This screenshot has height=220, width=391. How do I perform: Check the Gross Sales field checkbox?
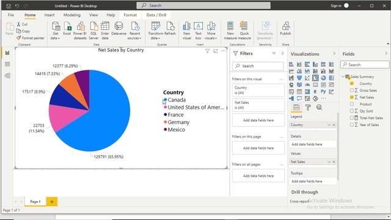point(352,90)
